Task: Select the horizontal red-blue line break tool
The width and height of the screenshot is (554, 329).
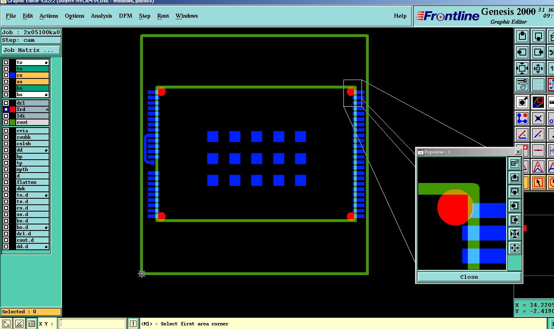Action: click(x=539, y=150)
